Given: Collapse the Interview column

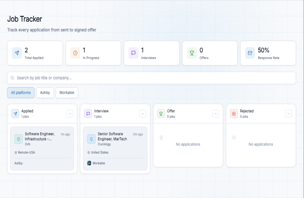Looking at the screenshot, I should coord(143,114).
